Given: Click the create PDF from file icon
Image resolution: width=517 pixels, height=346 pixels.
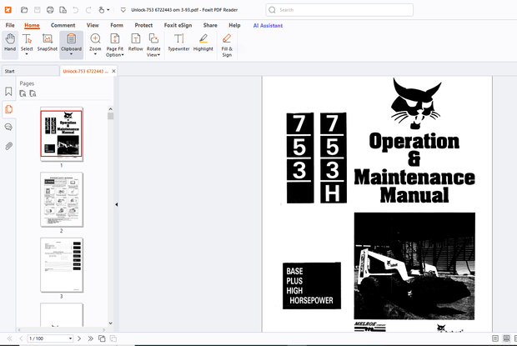Looking at the screenshot, I should [x=63, y=10].
